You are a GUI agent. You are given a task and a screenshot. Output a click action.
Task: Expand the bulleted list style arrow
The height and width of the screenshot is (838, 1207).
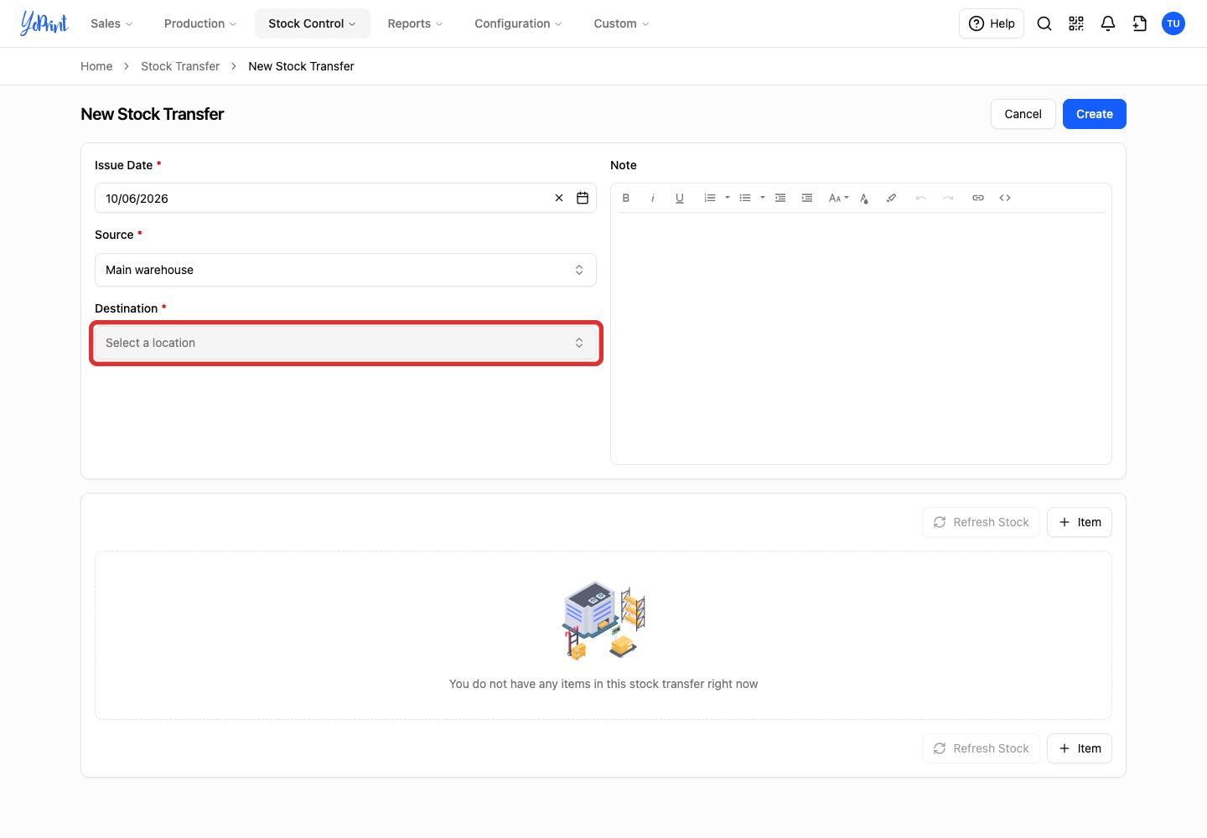click(x=763, y=198)
